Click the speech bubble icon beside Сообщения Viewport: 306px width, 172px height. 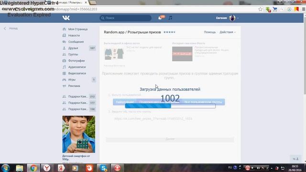(64, 42)
